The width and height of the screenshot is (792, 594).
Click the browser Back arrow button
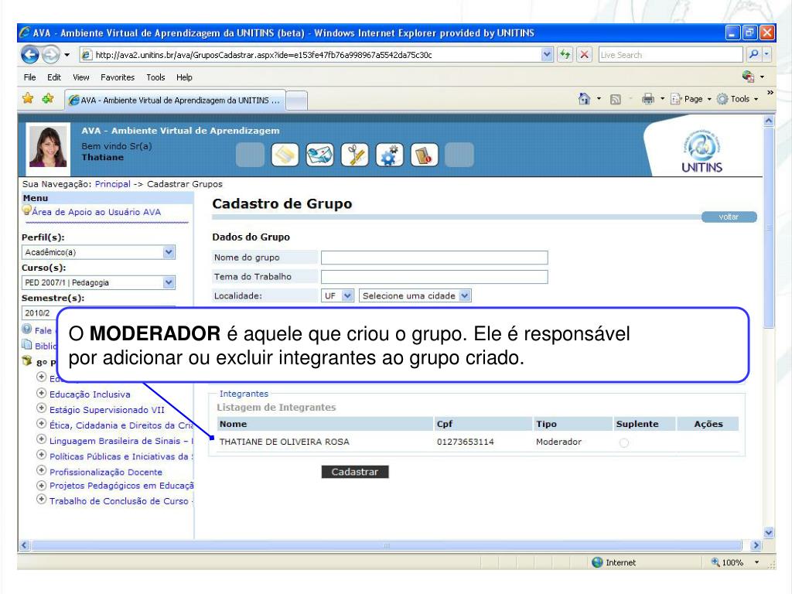[30, 55]
